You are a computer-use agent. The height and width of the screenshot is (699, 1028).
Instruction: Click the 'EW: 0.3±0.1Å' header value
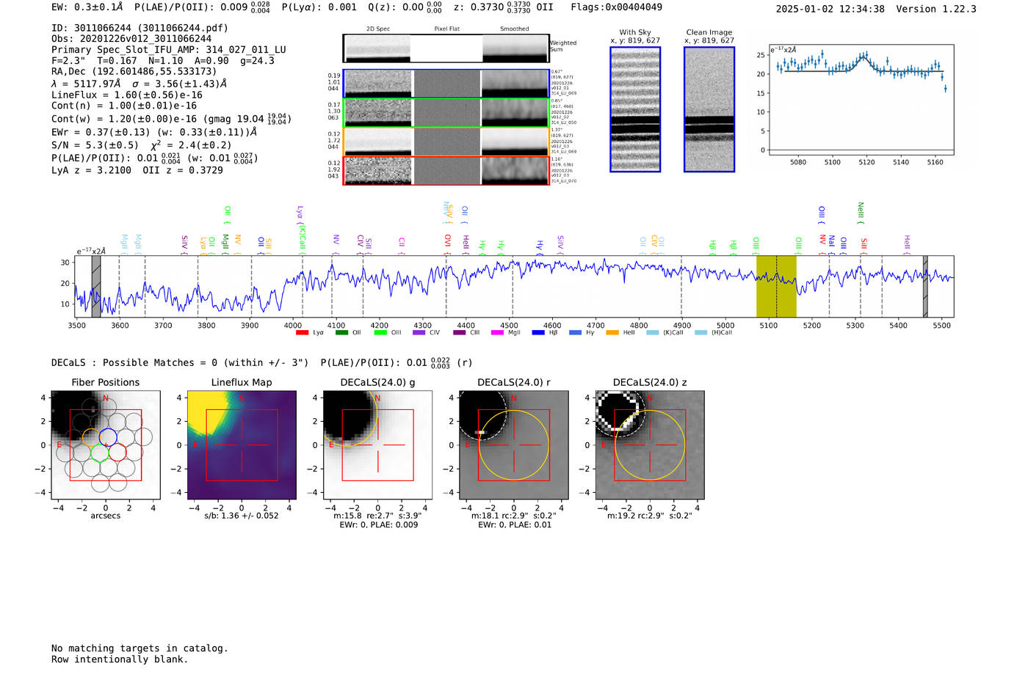(87, 7)
